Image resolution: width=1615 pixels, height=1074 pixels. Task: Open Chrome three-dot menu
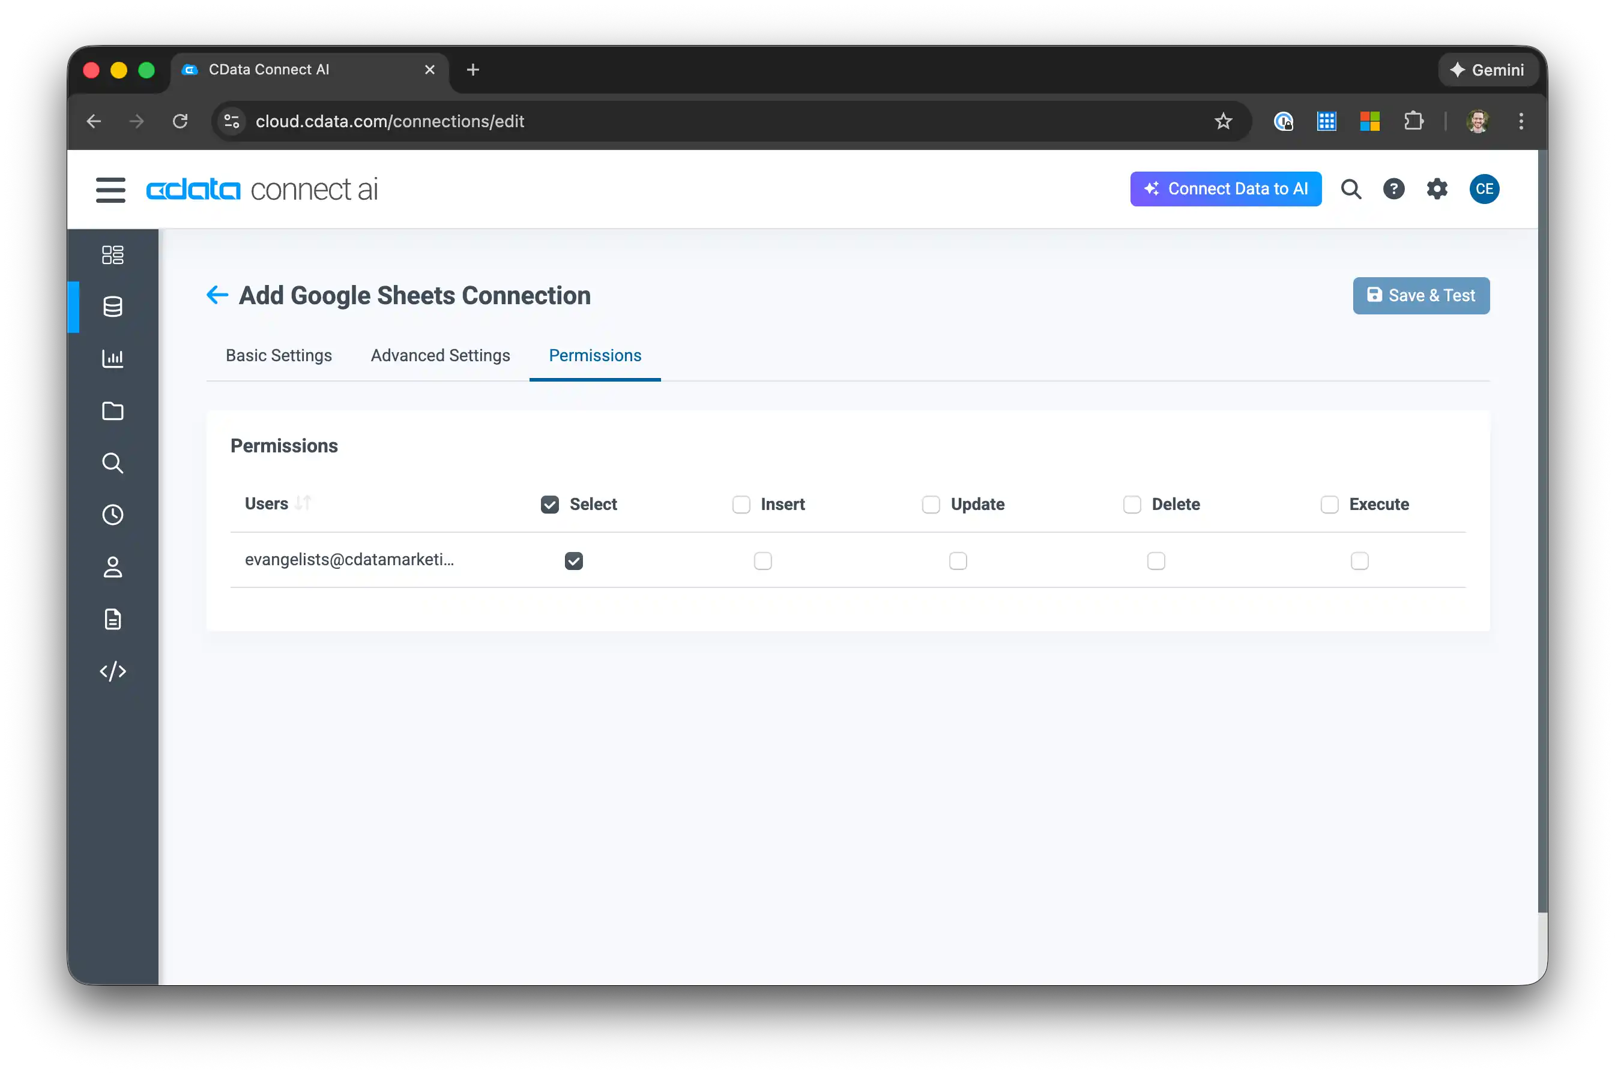tap(1521, 121)
